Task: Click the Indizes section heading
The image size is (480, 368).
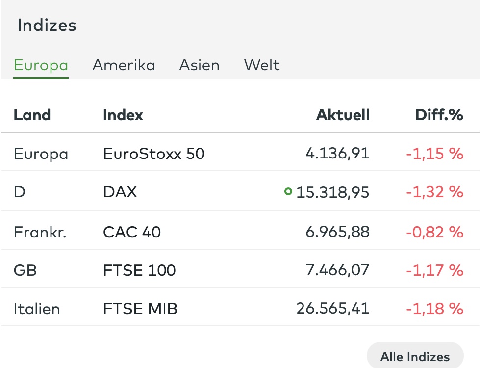Action: [47, 25]
